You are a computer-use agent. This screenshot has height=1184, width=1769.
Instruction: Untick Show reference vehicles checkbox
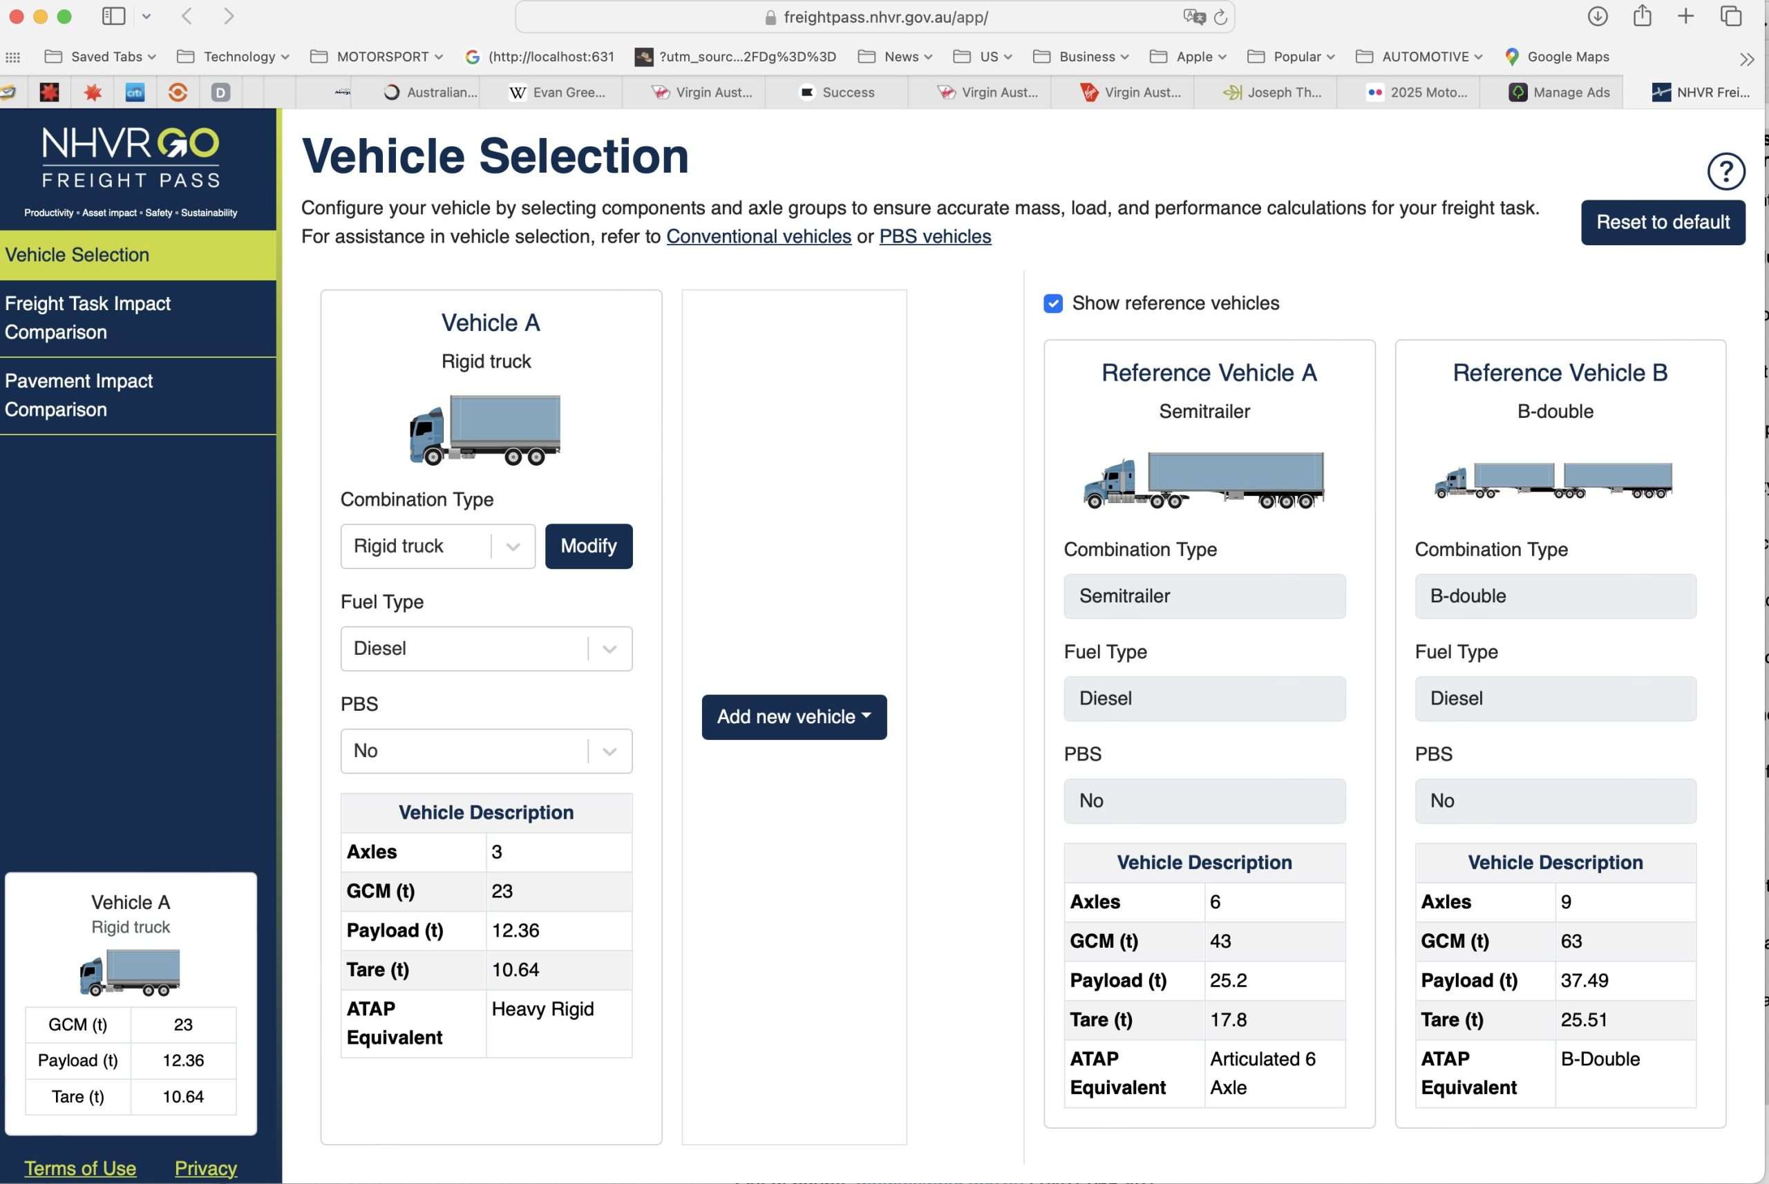(x=1053, y=303)
